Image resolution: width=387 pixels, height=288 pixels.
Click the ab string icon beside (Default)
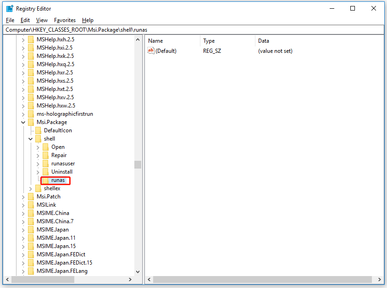tap(151, 51)
